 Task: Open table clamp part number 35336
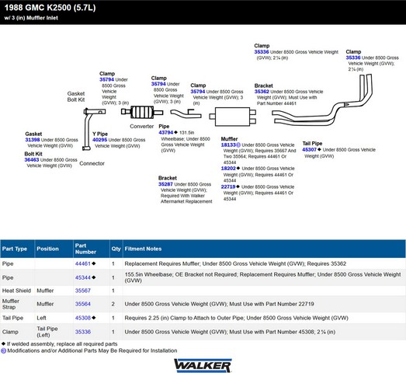(x=82, y=332)
